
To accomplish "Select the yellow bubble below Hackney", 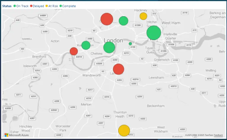I will coord(143,16).
